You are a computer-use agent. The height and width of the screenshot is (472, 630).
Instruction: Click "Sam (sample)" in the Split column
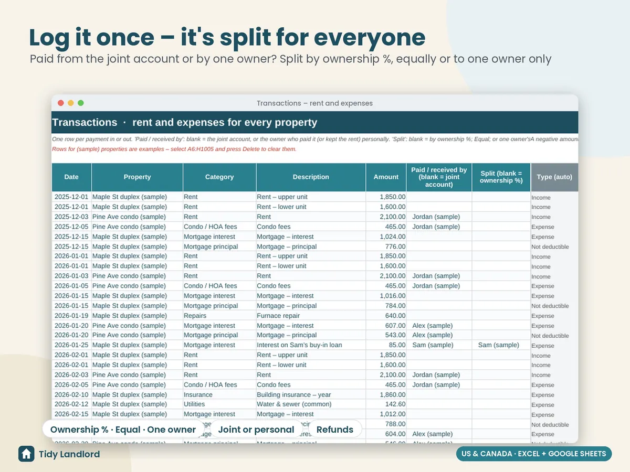pyautogui.click(x=501, y=345)
